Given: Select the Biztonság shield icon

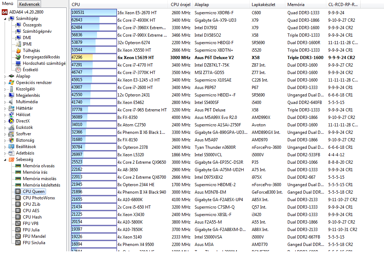Looking at the screenshot, I should click(x=11, y=140).
